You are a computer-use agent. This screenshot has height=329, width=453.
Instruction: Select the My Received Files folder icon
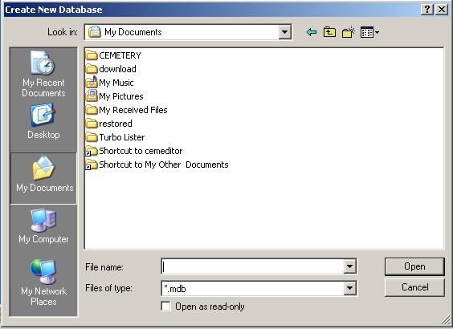coord(92,110)
